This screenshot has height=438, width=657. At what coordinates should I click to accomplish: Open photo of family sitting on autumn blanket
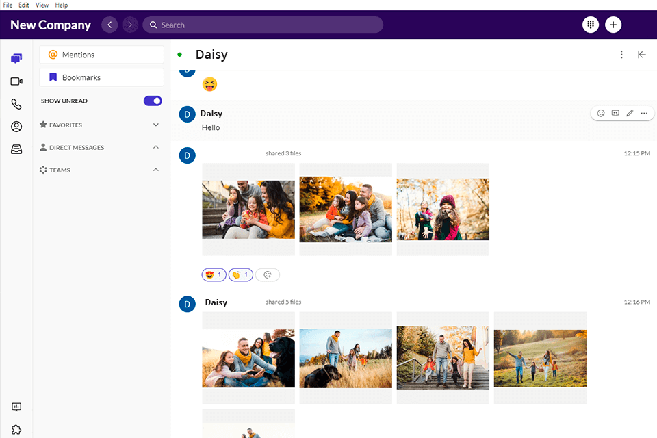pos(346,209)
